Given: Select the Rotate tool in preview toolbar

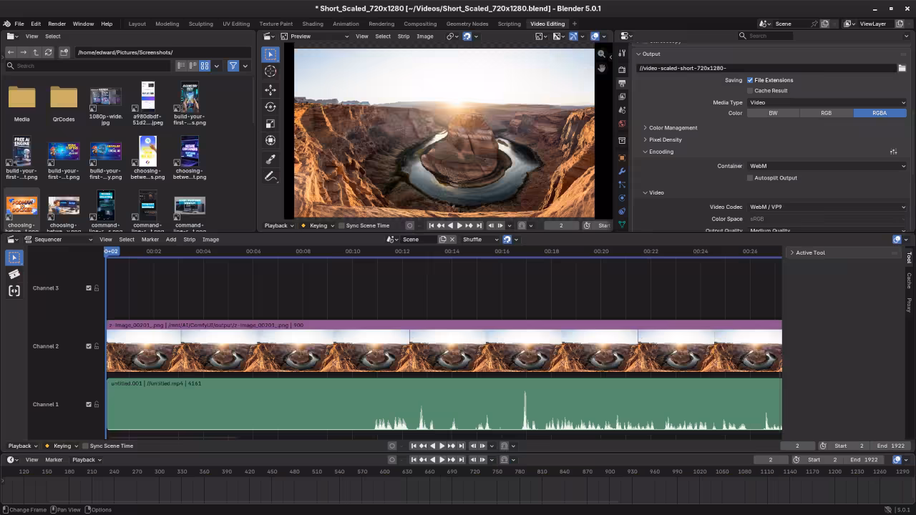Looking at the screenshot, I should point(271,107).
